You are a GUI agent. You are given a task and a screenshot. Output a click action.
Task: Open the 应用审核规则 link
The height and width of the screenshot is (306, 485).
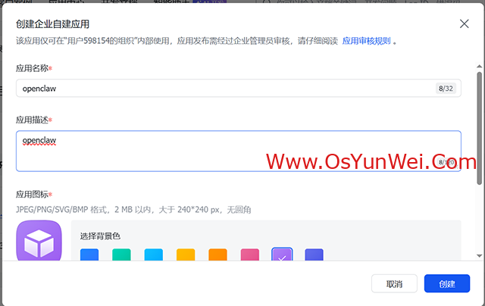tap(367, 41)
